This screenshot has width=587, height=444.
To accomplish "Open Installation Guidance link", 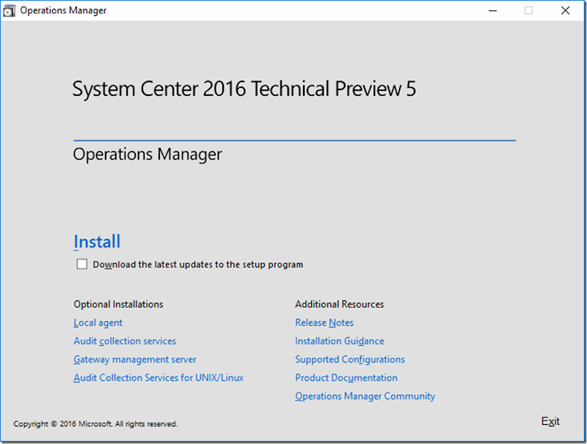I will (x=340, y=341).
